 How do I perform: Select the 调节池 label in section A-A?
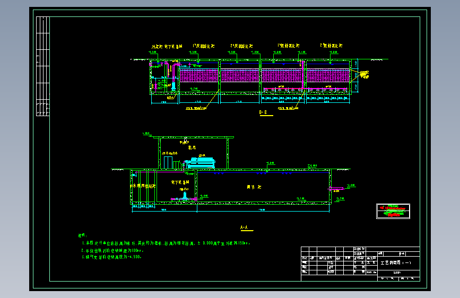coord(254,187)
